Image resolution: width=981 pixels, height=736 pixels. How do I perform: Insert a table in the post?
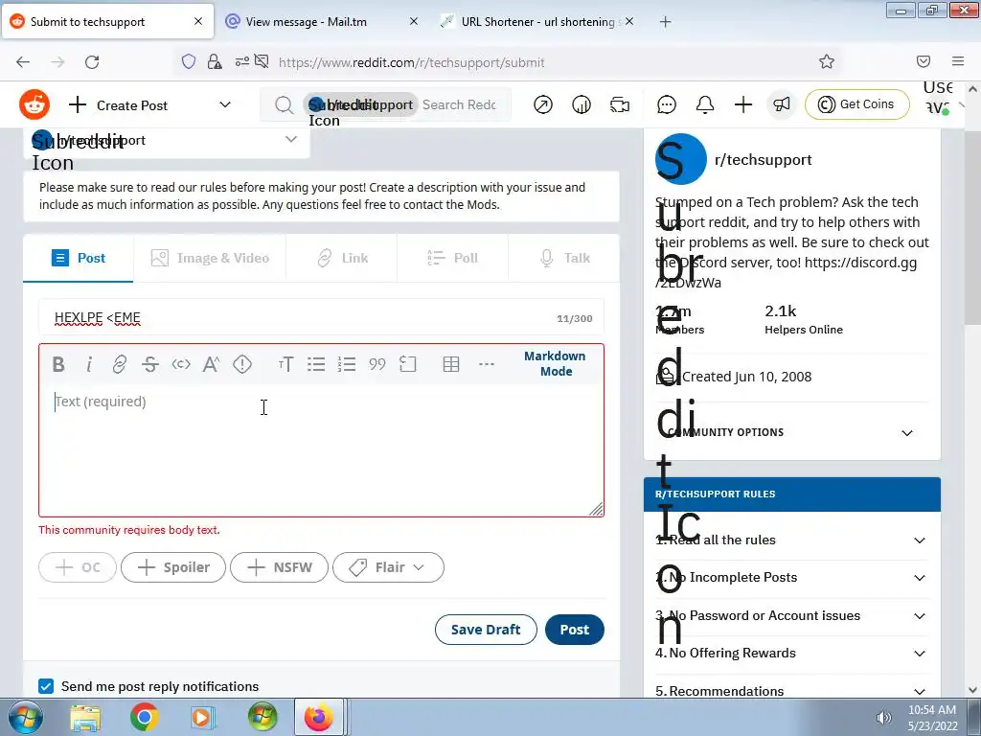451,364
